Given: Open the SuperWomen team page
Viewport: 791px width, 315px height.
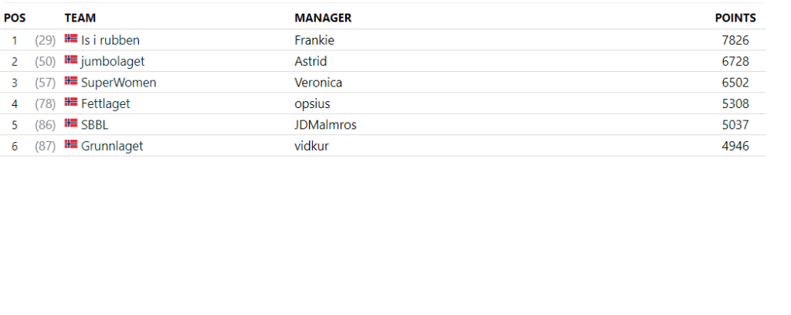Looking at the screenshot, I should 118,83.
